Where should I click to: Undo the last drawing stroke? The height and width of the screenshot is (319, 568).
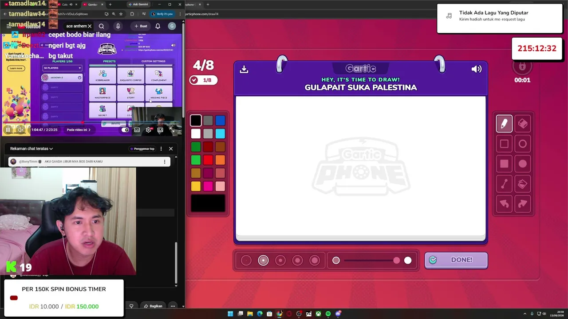coord(504,204)
